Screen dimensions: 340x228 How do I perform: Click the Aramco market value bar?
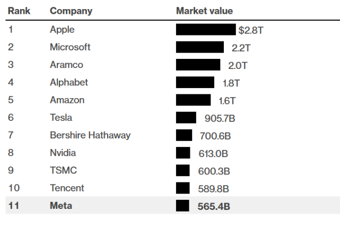[198, 65]
